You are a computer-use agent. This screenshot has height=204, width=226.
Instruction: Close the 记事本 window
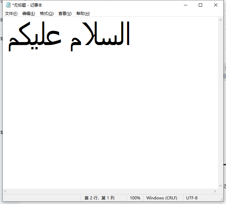click(216, 5)
